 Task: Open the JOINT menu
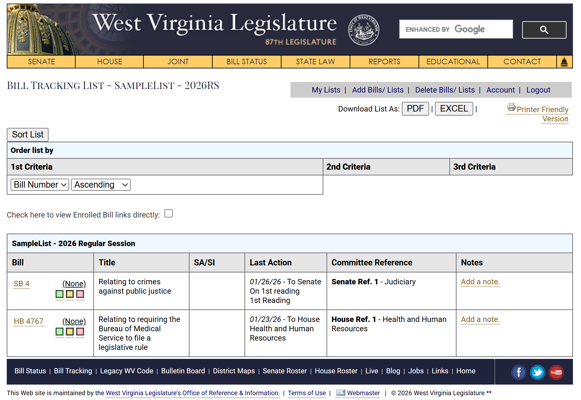[178, 62]
